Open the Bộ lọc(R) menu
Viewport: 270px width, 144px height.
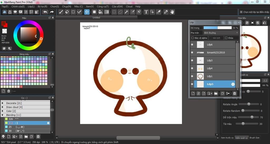pos(42,7)
